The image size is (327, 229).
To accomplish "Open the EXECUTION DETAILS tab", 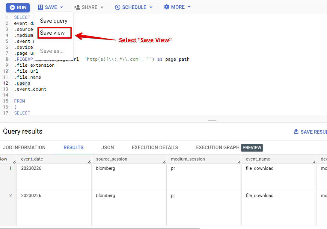I will point(155,147).
